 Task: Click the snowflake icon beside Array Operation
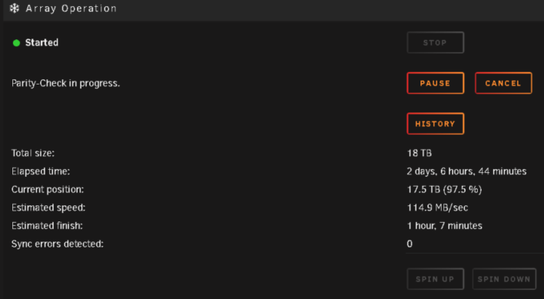coord(15,8)
